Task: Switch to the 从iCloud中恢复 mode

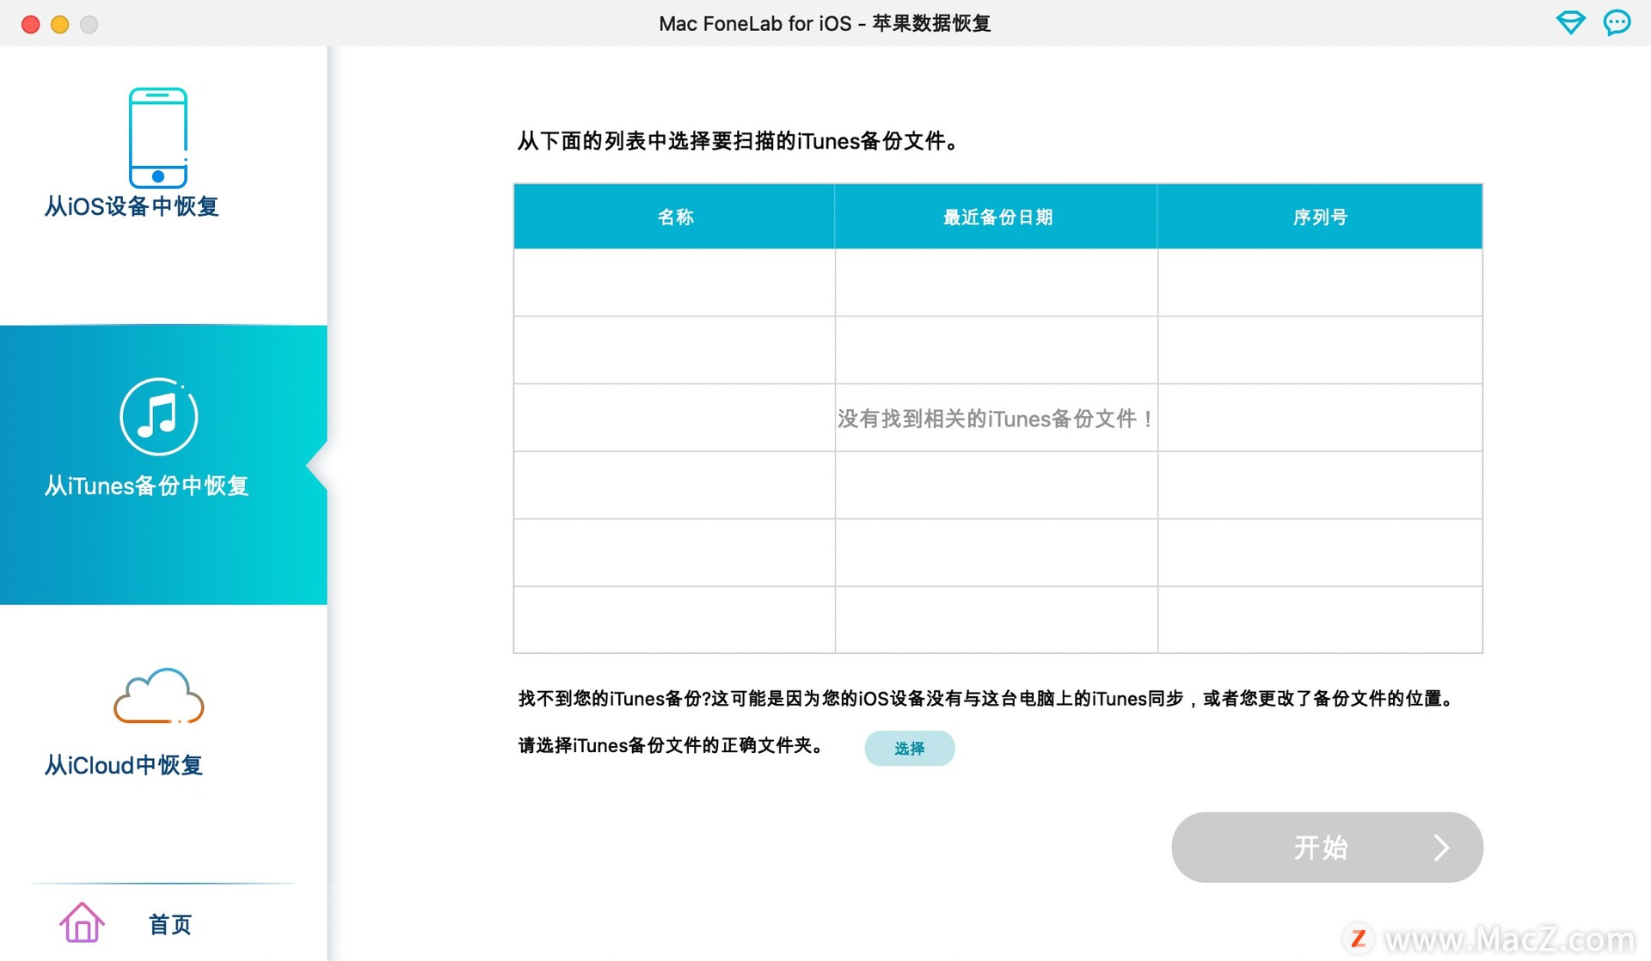Action: [123, 765]
